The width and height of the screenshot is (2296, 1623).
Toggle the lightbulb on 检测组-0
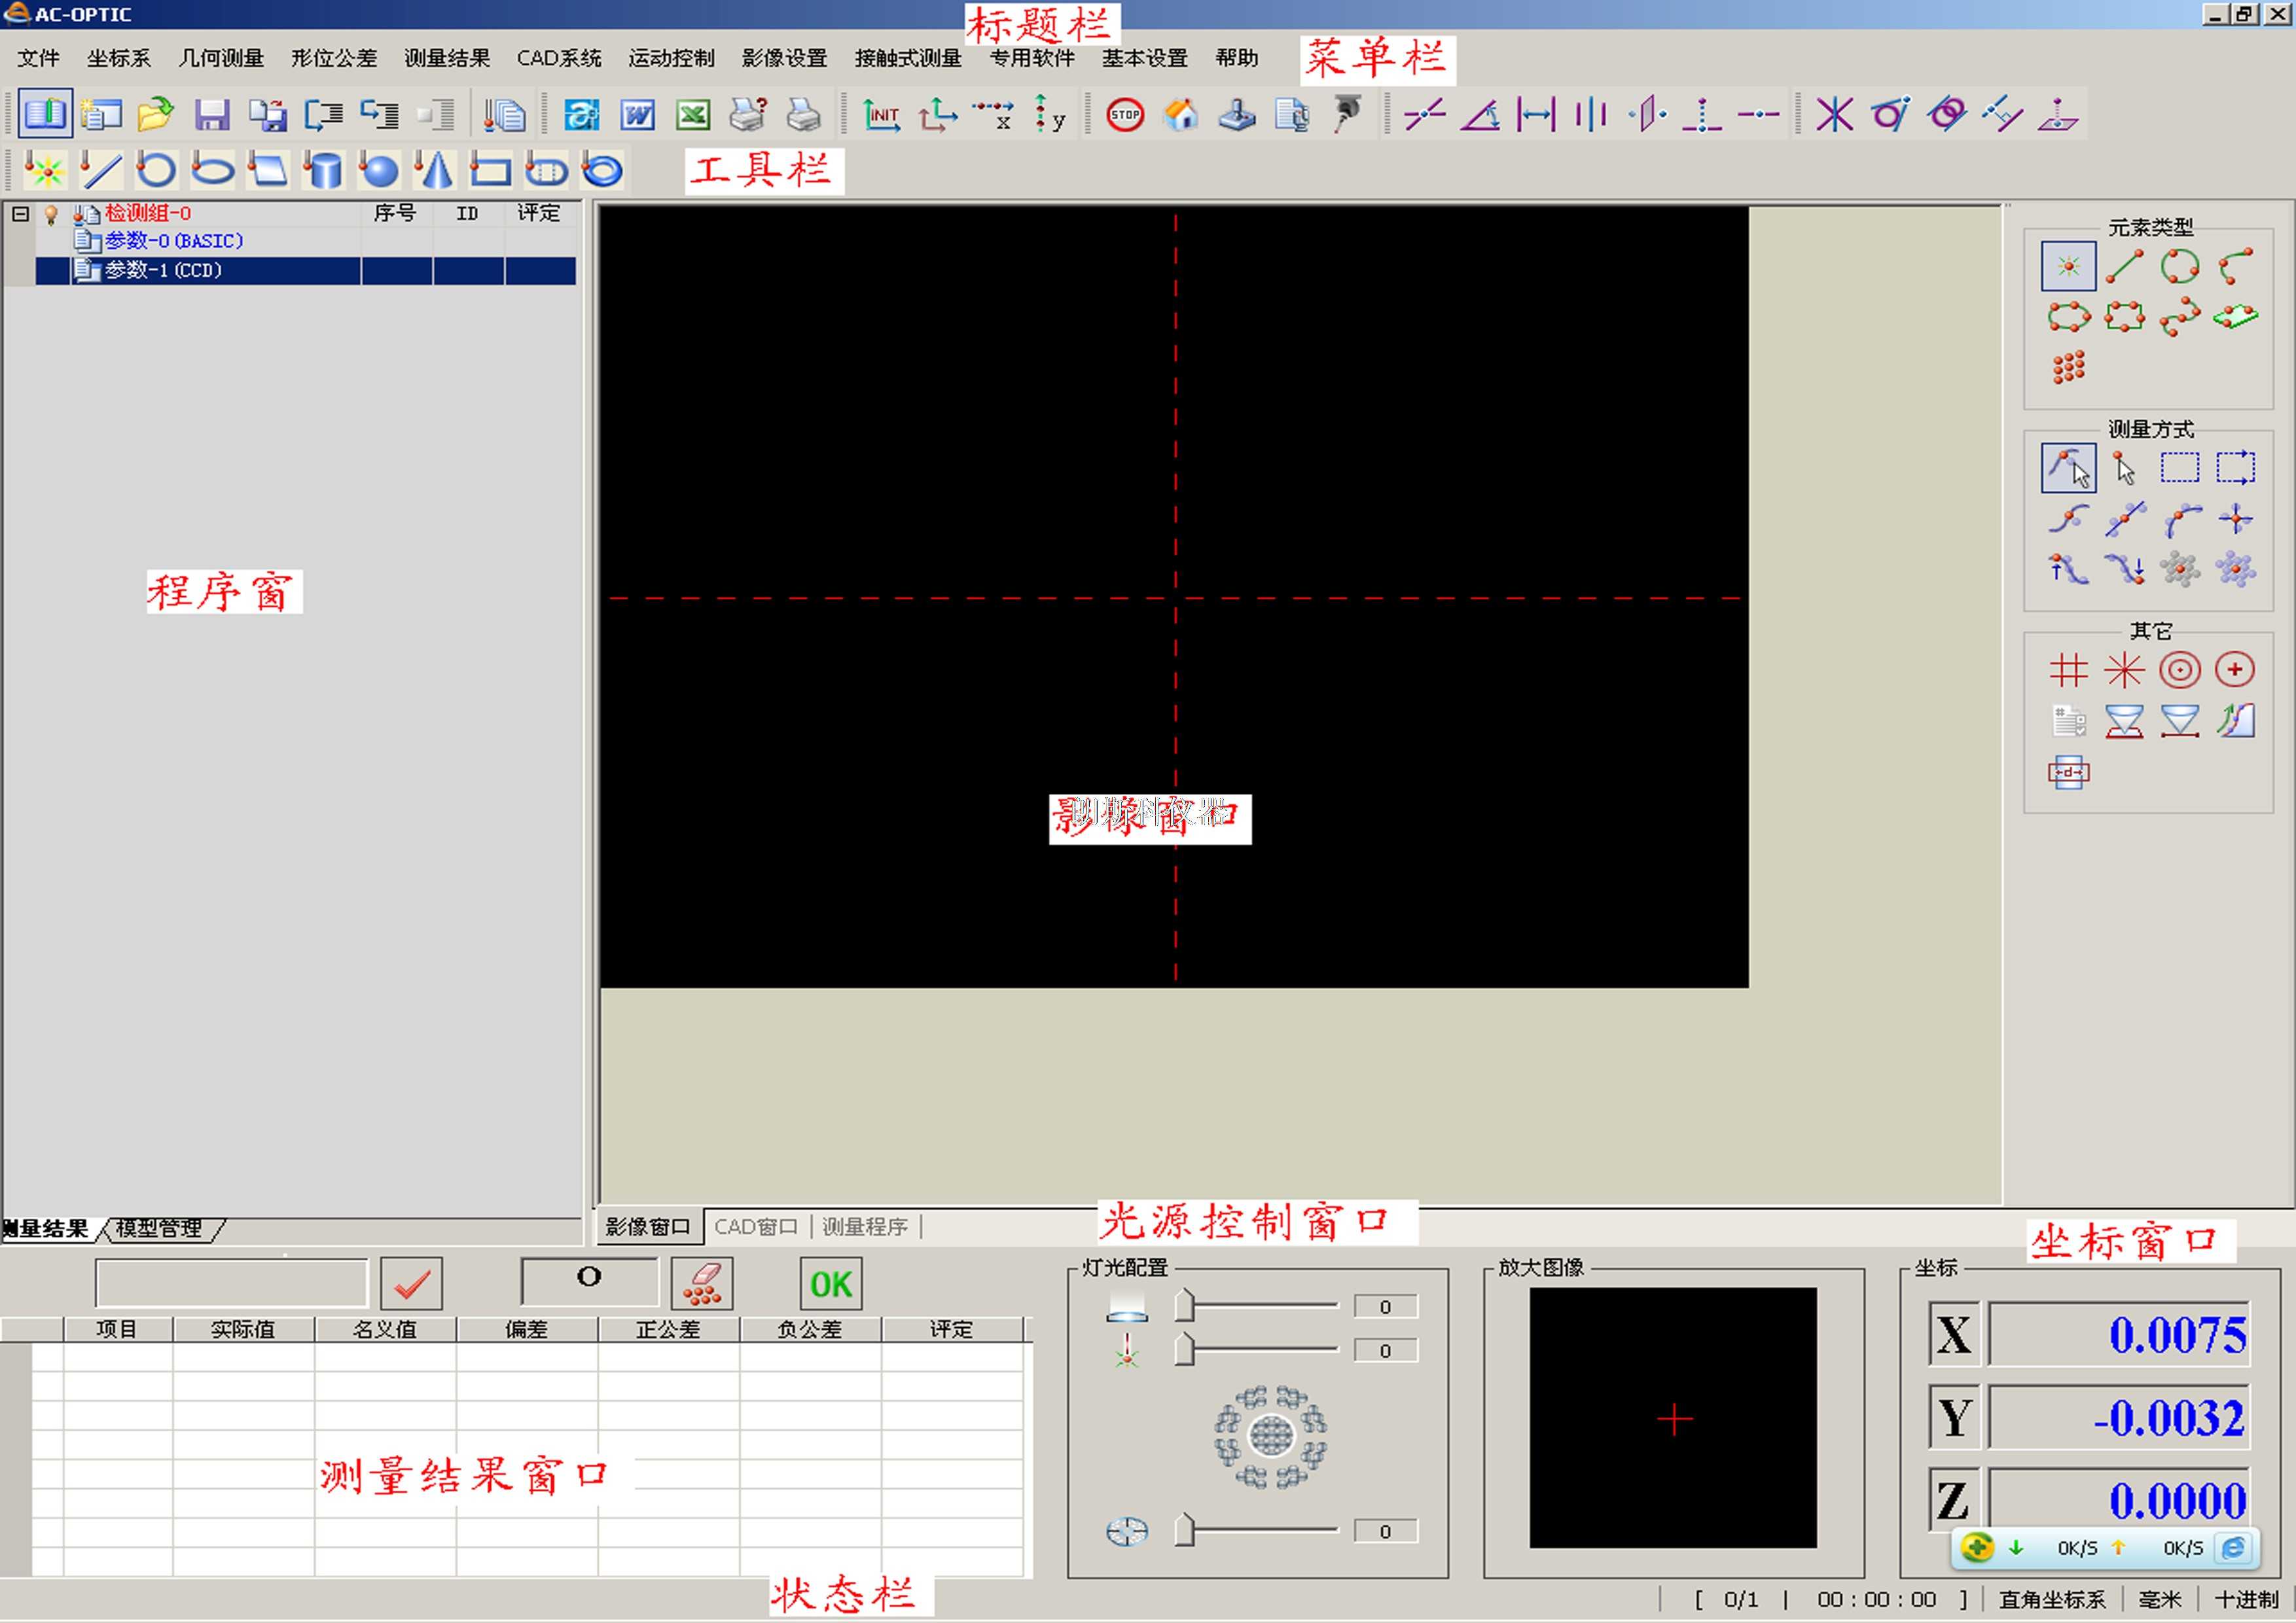(x=51, y=214)
